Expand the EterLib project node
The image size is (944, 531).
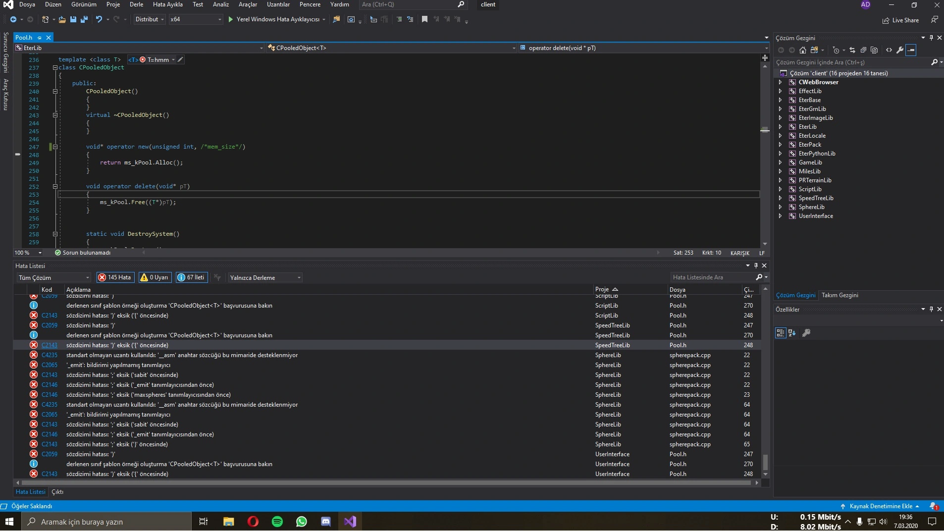tap(781, 127)
